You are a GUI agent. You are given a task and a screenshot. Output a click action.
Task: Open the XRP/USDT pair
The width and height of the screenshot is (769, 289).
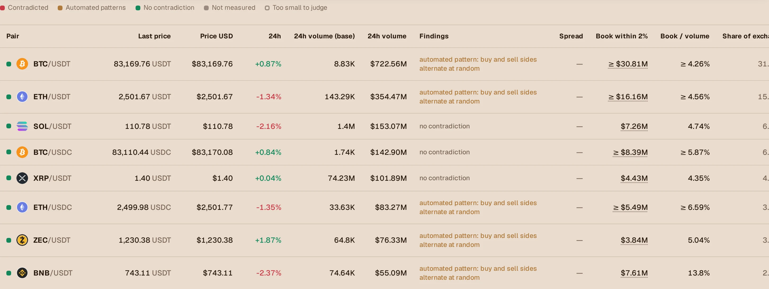(x=52, y=178)
